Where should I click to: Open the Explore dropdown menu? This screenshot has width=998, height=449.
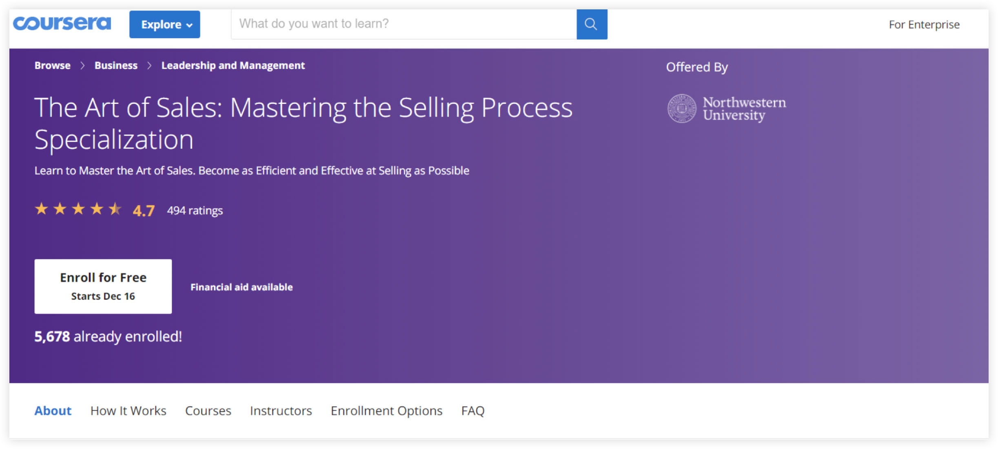pos(165,24)
